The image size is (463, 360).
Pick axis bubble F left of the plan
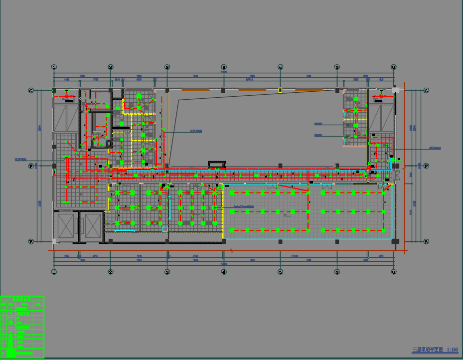[x=31, y=166]
